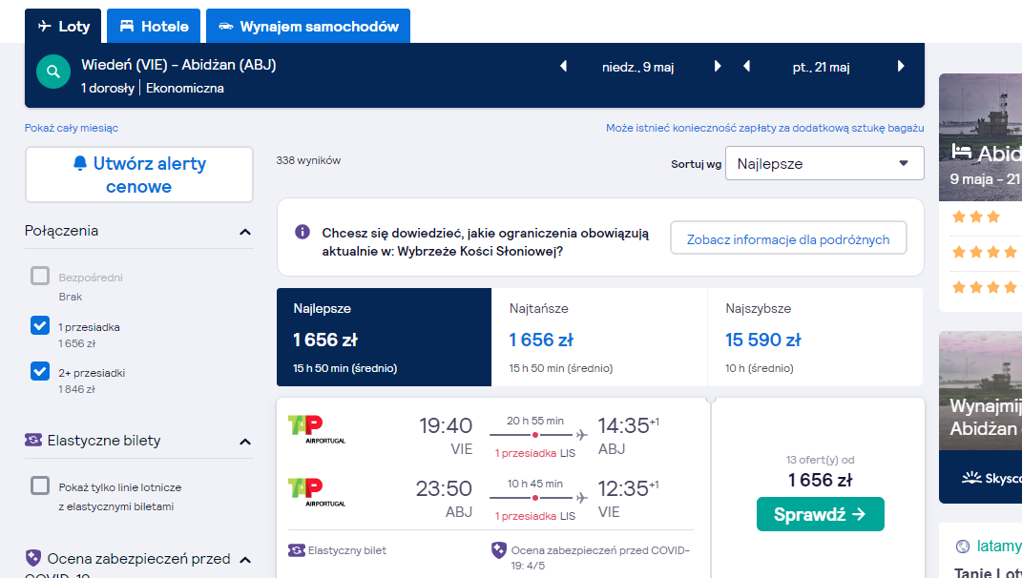Collapse the Połączenia filter section
The width and height of the screenshot is (1022, 578).
tap(245, 232)
